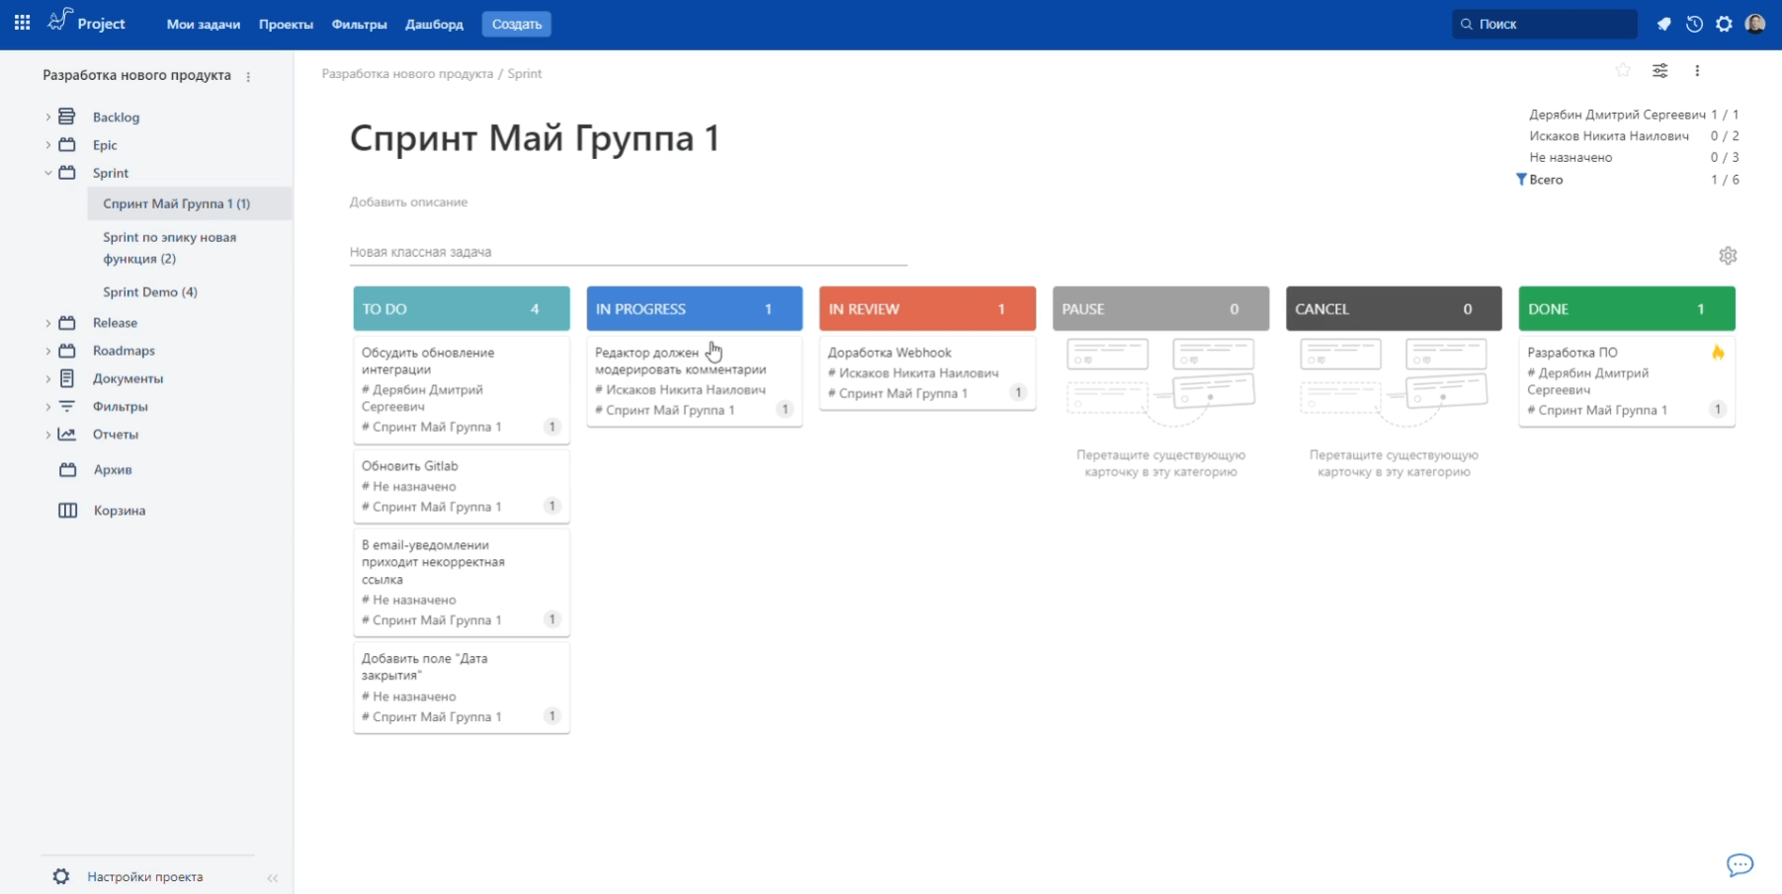Open the three-dot page options menu
Screen dimensions: 1782x894
point(1697,70)
